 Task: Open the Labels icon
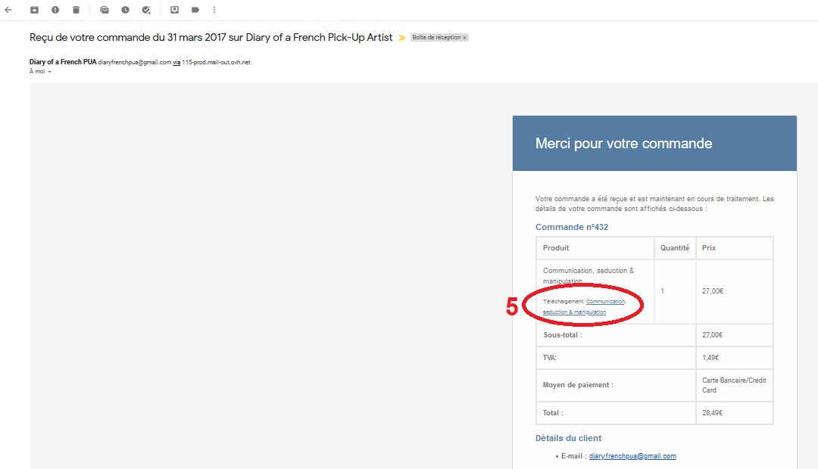195,10
